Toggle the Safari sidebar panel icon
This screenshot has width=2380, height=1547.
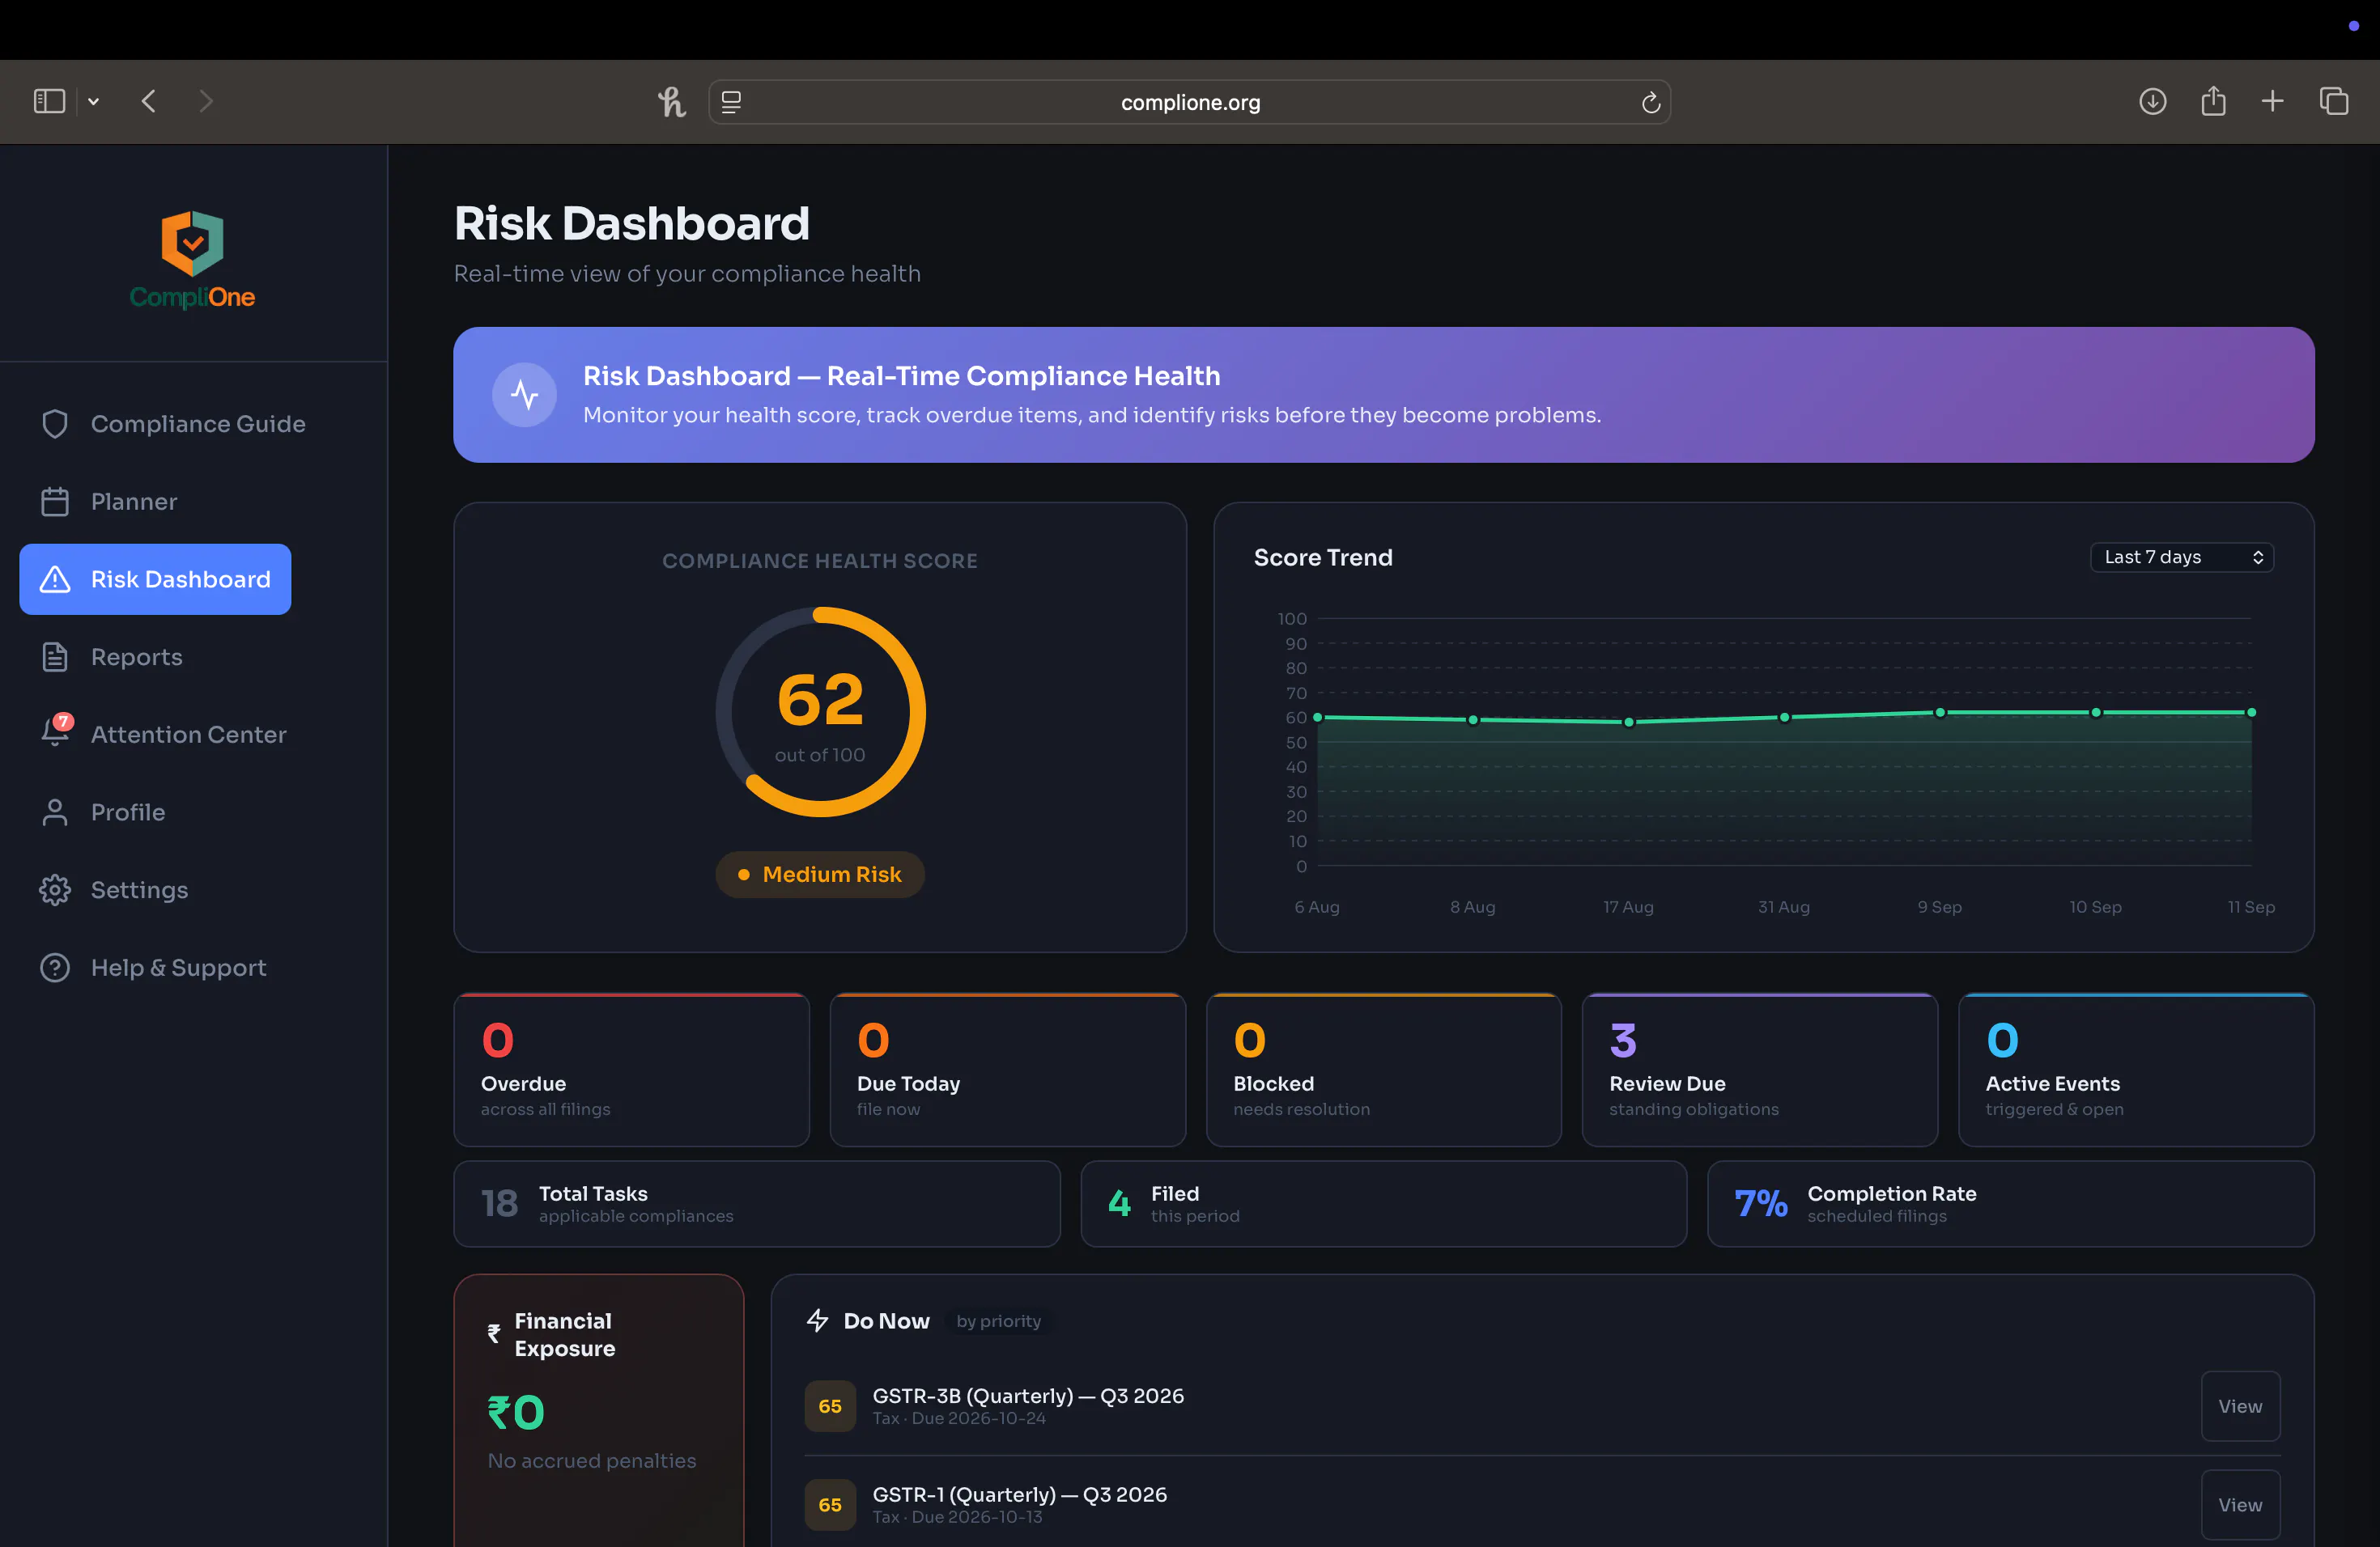coord(49,101)
